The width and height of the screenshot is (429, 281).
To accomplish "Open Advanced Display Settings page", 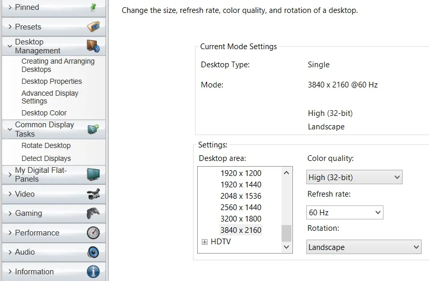I will (50, 97).
